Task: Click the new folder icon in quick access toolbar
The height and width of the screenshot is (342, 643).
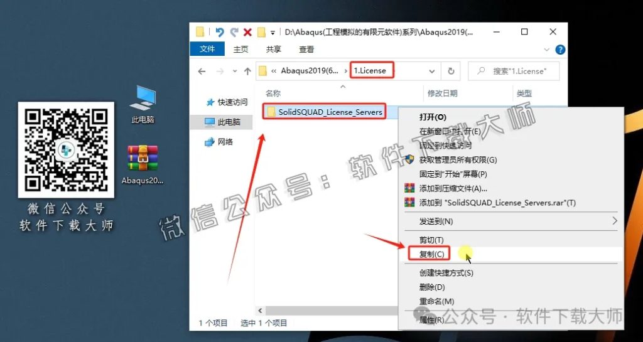Action: (261, 33)
